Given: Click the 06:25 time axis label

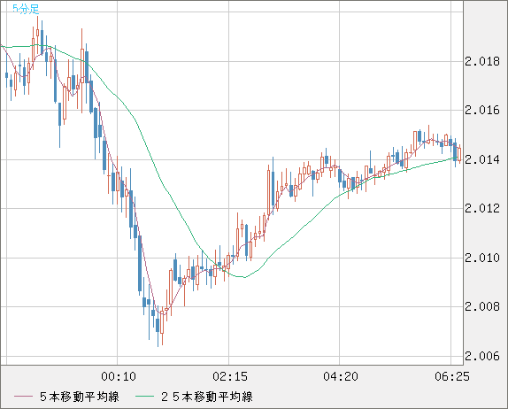Looking at the screenshot, I should coord(452,376).
